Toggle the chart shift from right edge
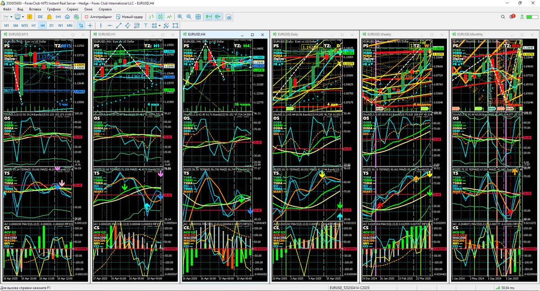This screenshot has height=291, width=540. click(218, 17)
